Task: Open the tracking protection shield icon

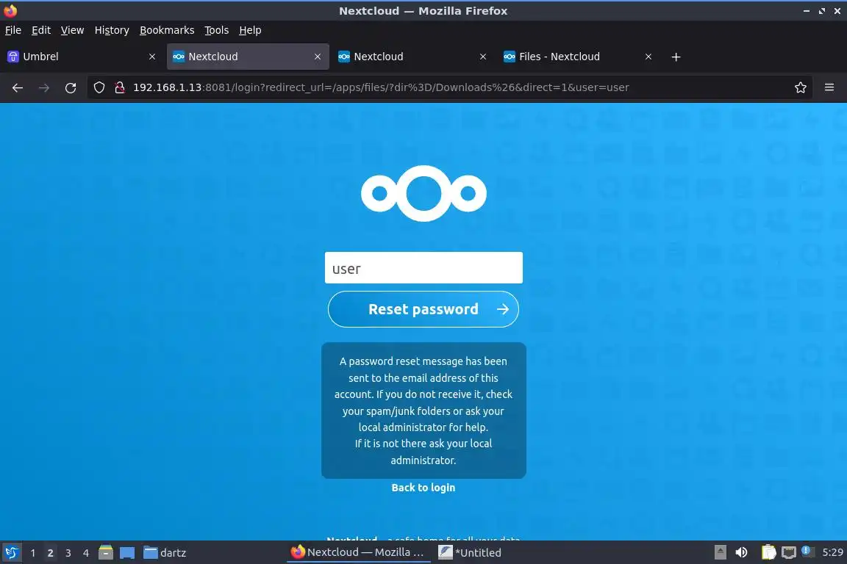Action: [99, 87]
